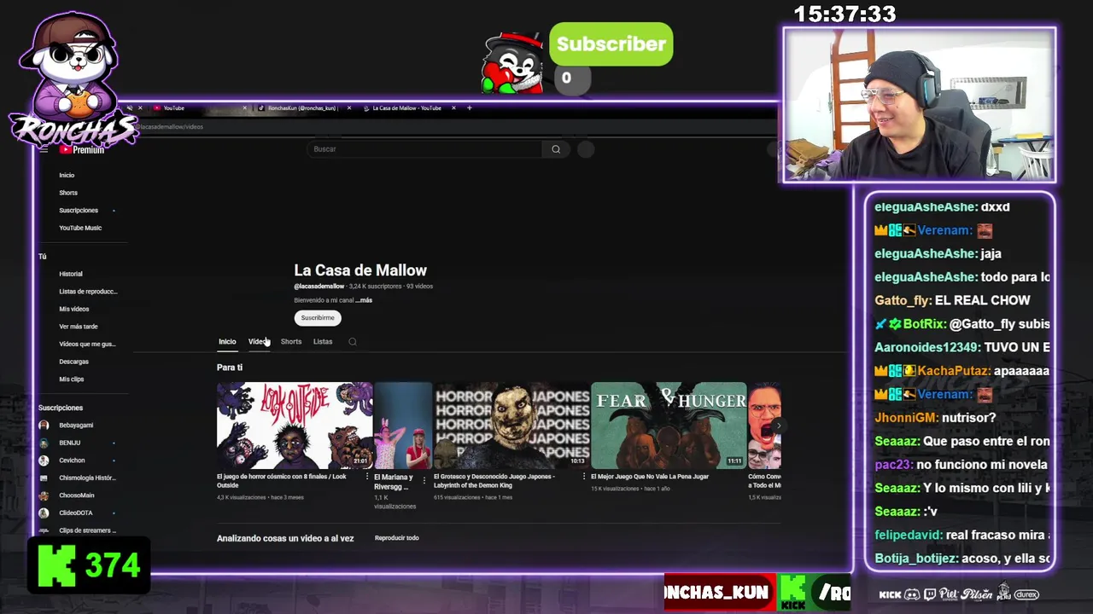Open options menu for El Grotesco video

coord(584,478)
